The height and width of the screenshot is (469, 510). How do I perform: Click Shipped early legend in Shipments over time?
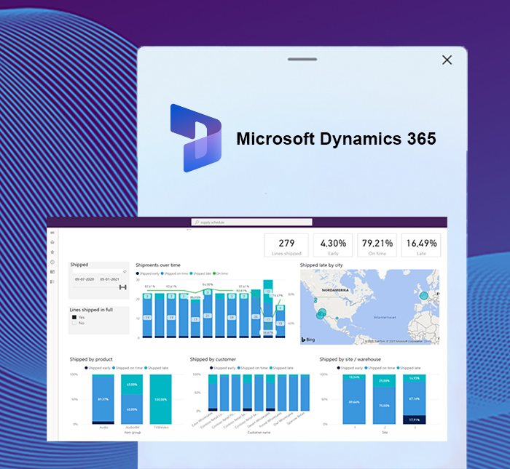148,273
